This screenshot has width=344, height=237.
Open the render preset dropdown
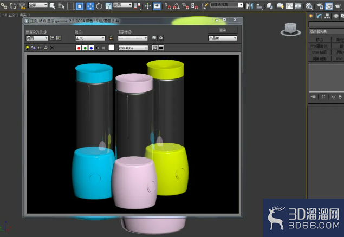click(133, 38)
